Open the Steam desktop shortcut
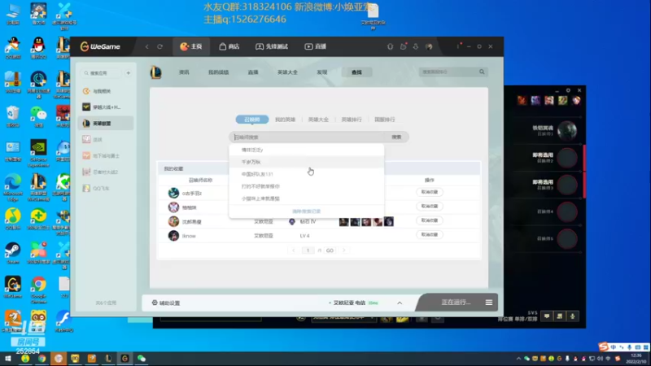The width and height of the screenshot is (651, 366). [13, 253]
